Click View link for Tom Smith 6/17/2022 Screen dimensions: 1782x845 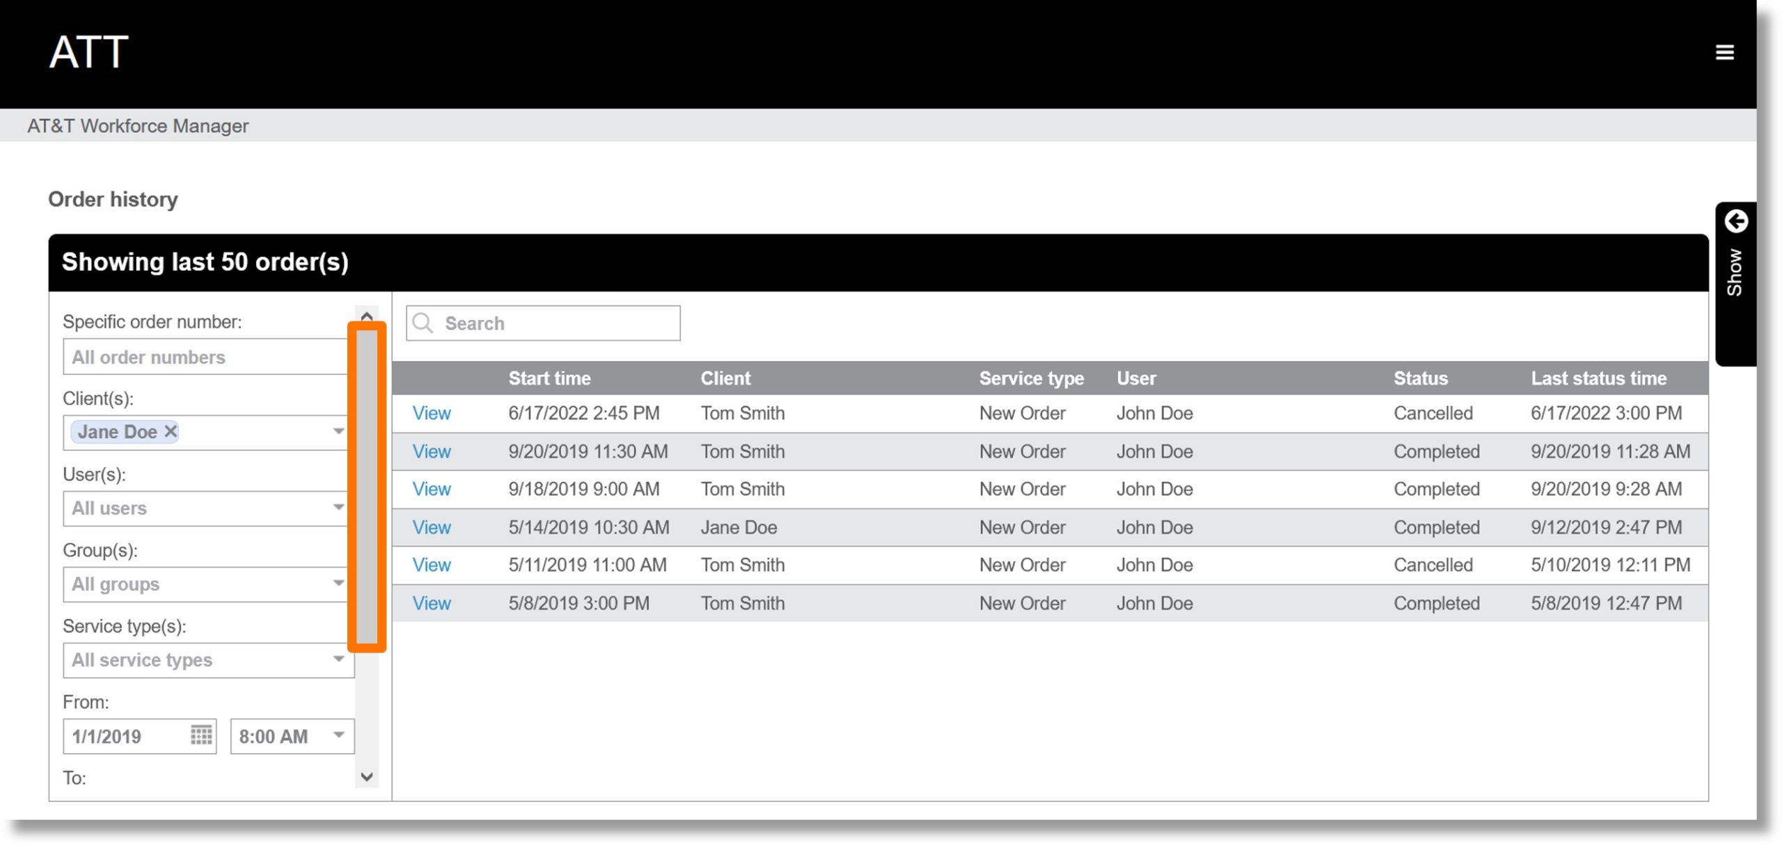[432, 413]
